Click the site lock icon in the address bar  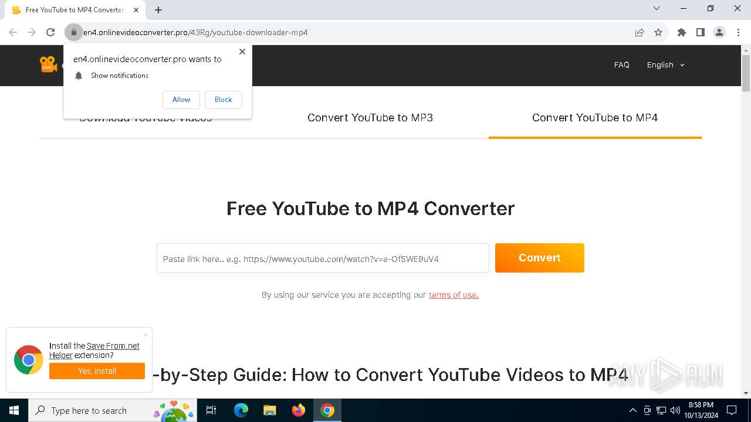(73, 32)
